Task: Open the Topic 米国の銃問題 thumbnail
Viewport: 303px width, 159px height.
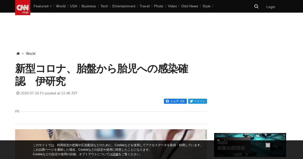Action: [x=250, y=145]
